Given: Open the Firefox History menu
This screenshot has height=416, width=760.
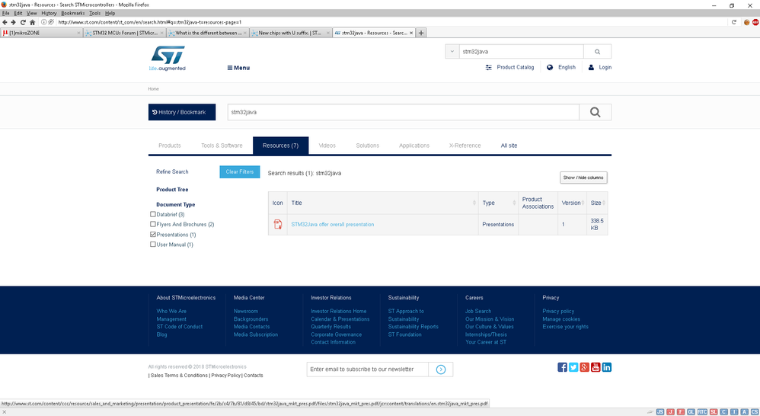Looking at the screenshot, I should [49, 13].
